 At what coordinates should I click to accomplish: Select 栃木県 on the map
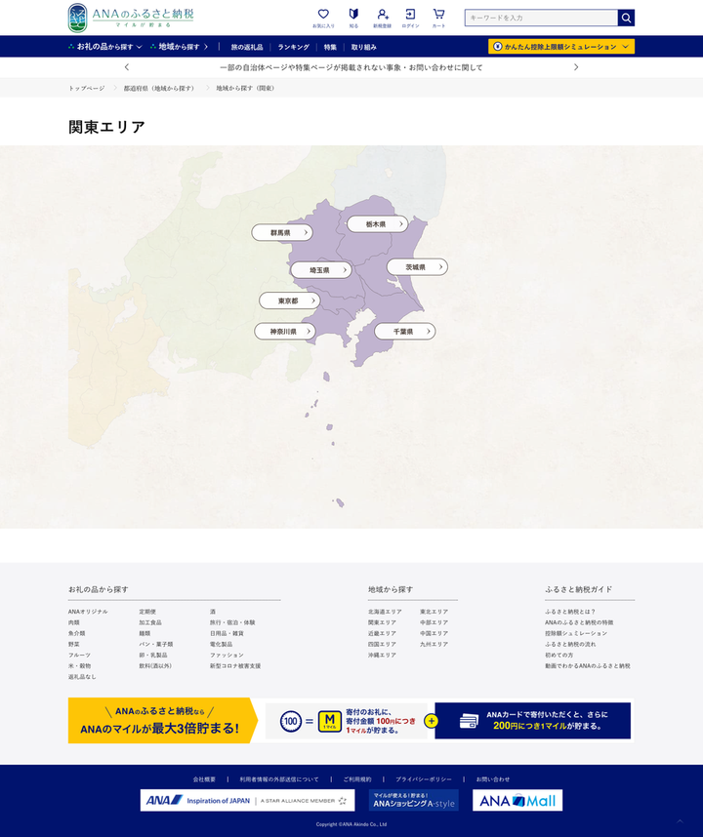[x=378, y=224]
